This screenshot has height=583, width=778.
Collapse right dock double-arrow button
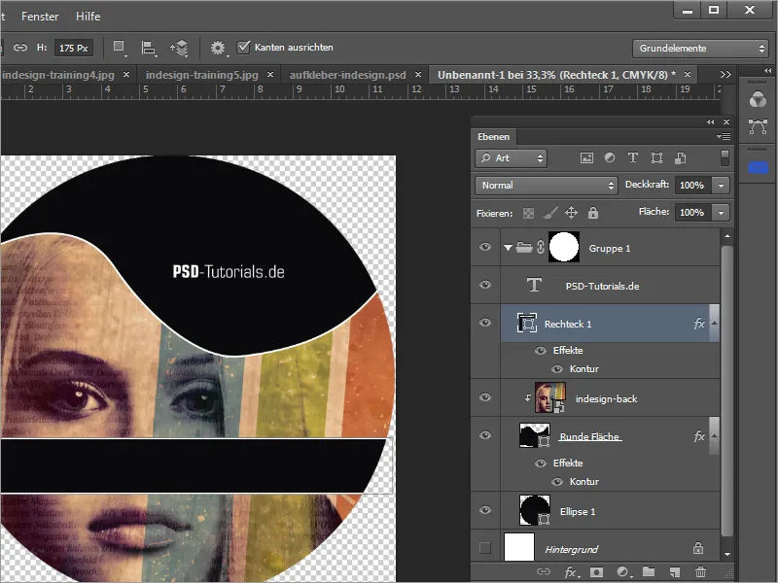768,71
